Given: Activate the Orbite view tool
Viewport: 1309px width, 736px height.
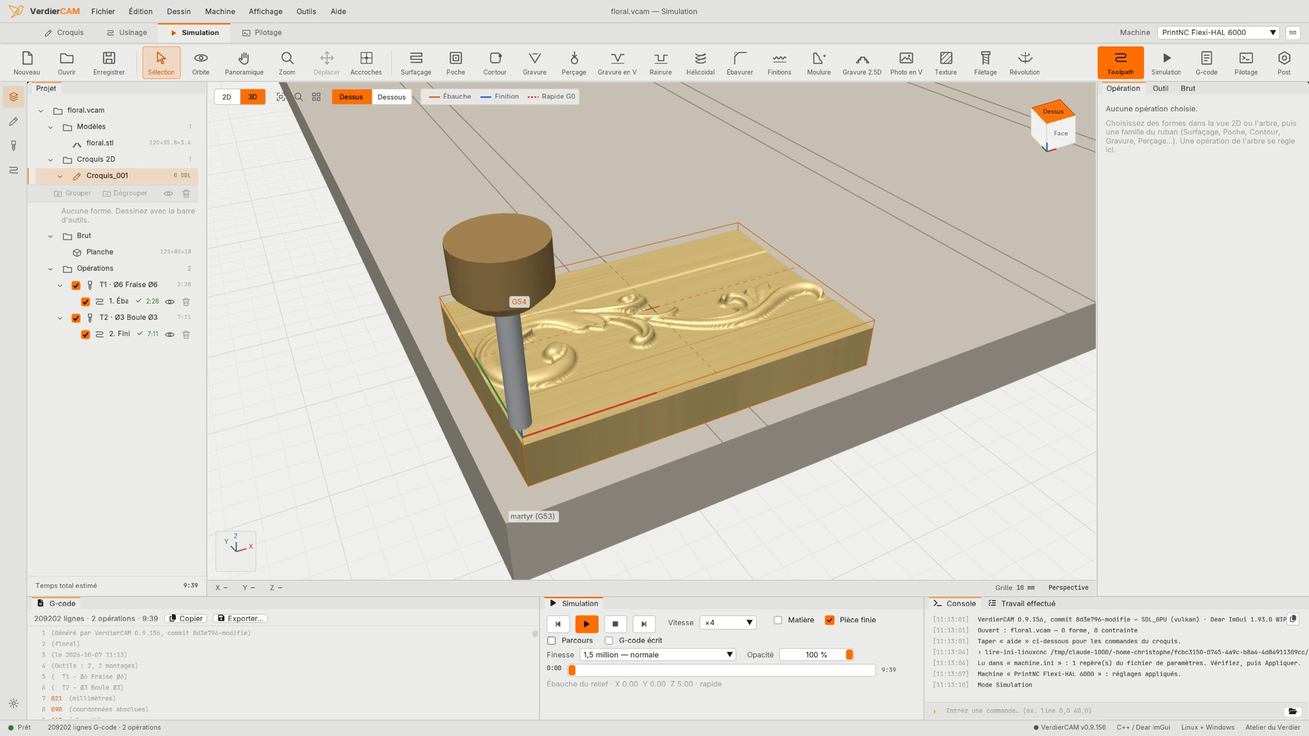Looking at the screenshot, I should pos(200,63).
